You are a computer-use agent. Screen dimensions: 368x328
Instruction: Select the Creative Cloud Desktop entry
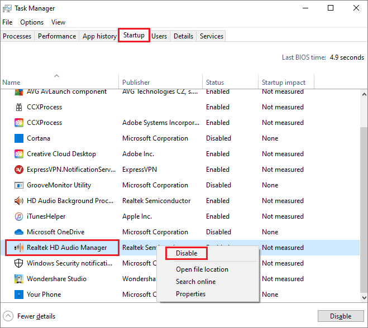61,154
